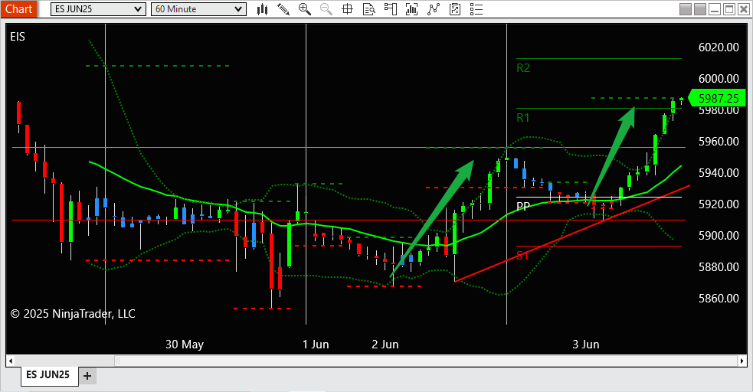Viewport: 753px width, 392px height.
Task: Click the S1 pivot label
Action: click(x=522, y=256)
